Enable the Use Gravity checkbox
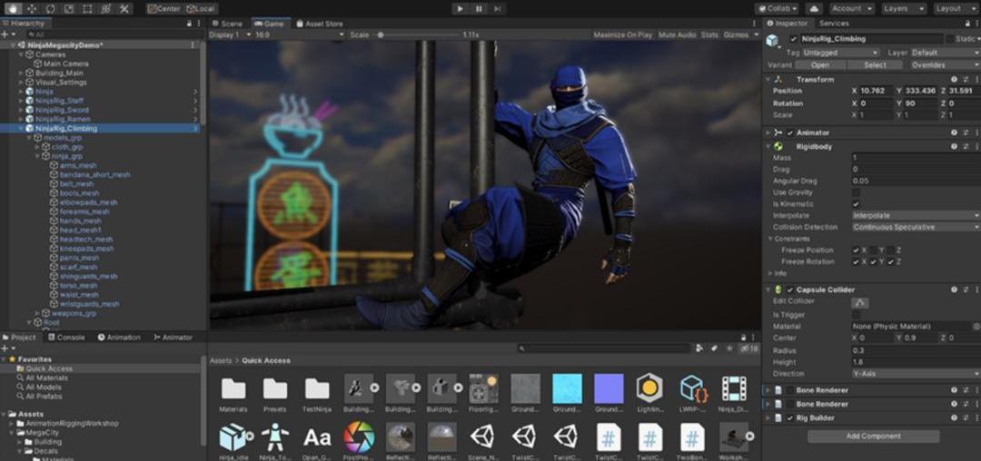This screenshot has height=461, width=981. point(856,192)
